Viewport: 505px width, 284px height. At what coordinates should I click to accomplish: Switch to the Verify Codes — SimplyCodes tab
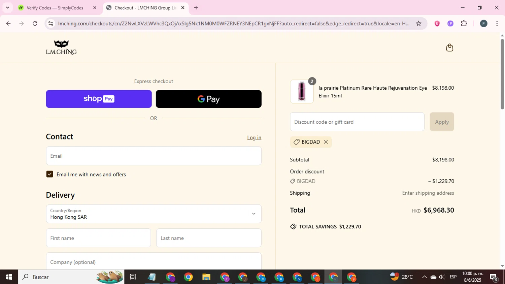[56, 8]
